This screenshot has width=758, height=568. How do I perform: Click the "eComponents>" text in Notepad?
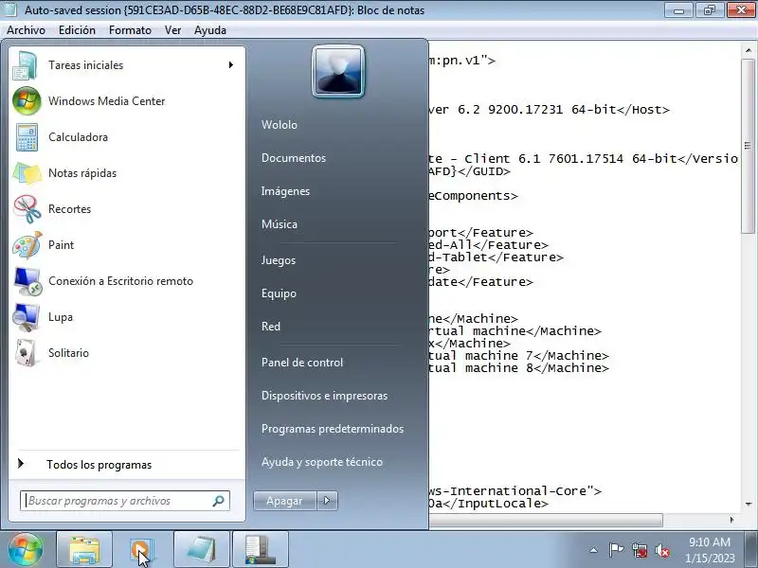click(473, 196)
